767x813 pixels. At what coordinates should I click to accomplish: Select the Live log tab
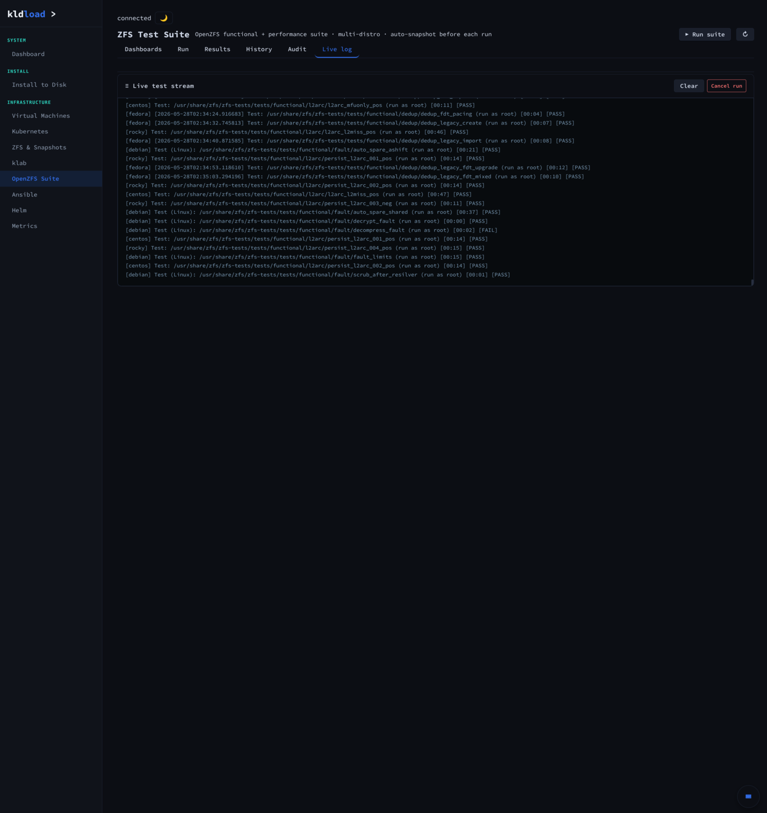(337, 49)
